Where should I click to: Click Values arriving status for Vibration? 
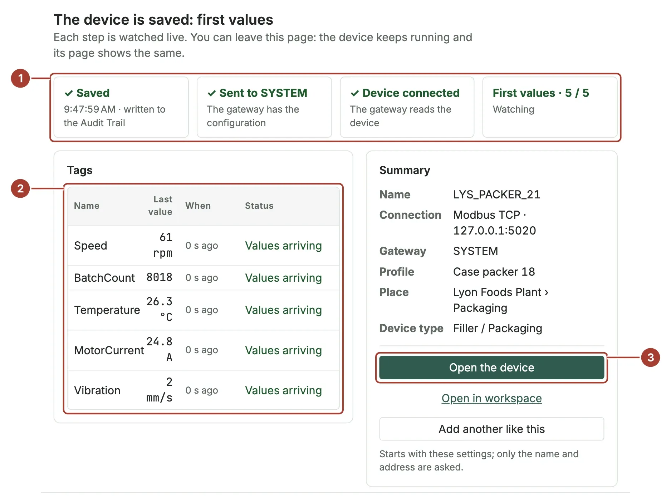(x=283, y=390)
